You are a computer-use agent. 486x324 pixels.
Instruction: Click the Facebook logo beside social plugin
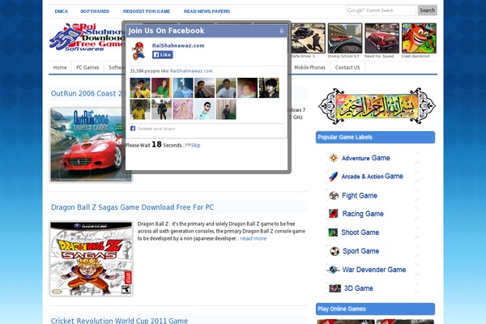click(x=133, y=128)
